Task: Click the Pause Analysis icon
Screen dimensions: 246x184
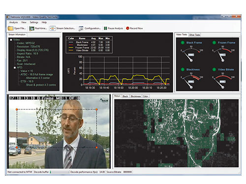Action: [x=105, y=28]
